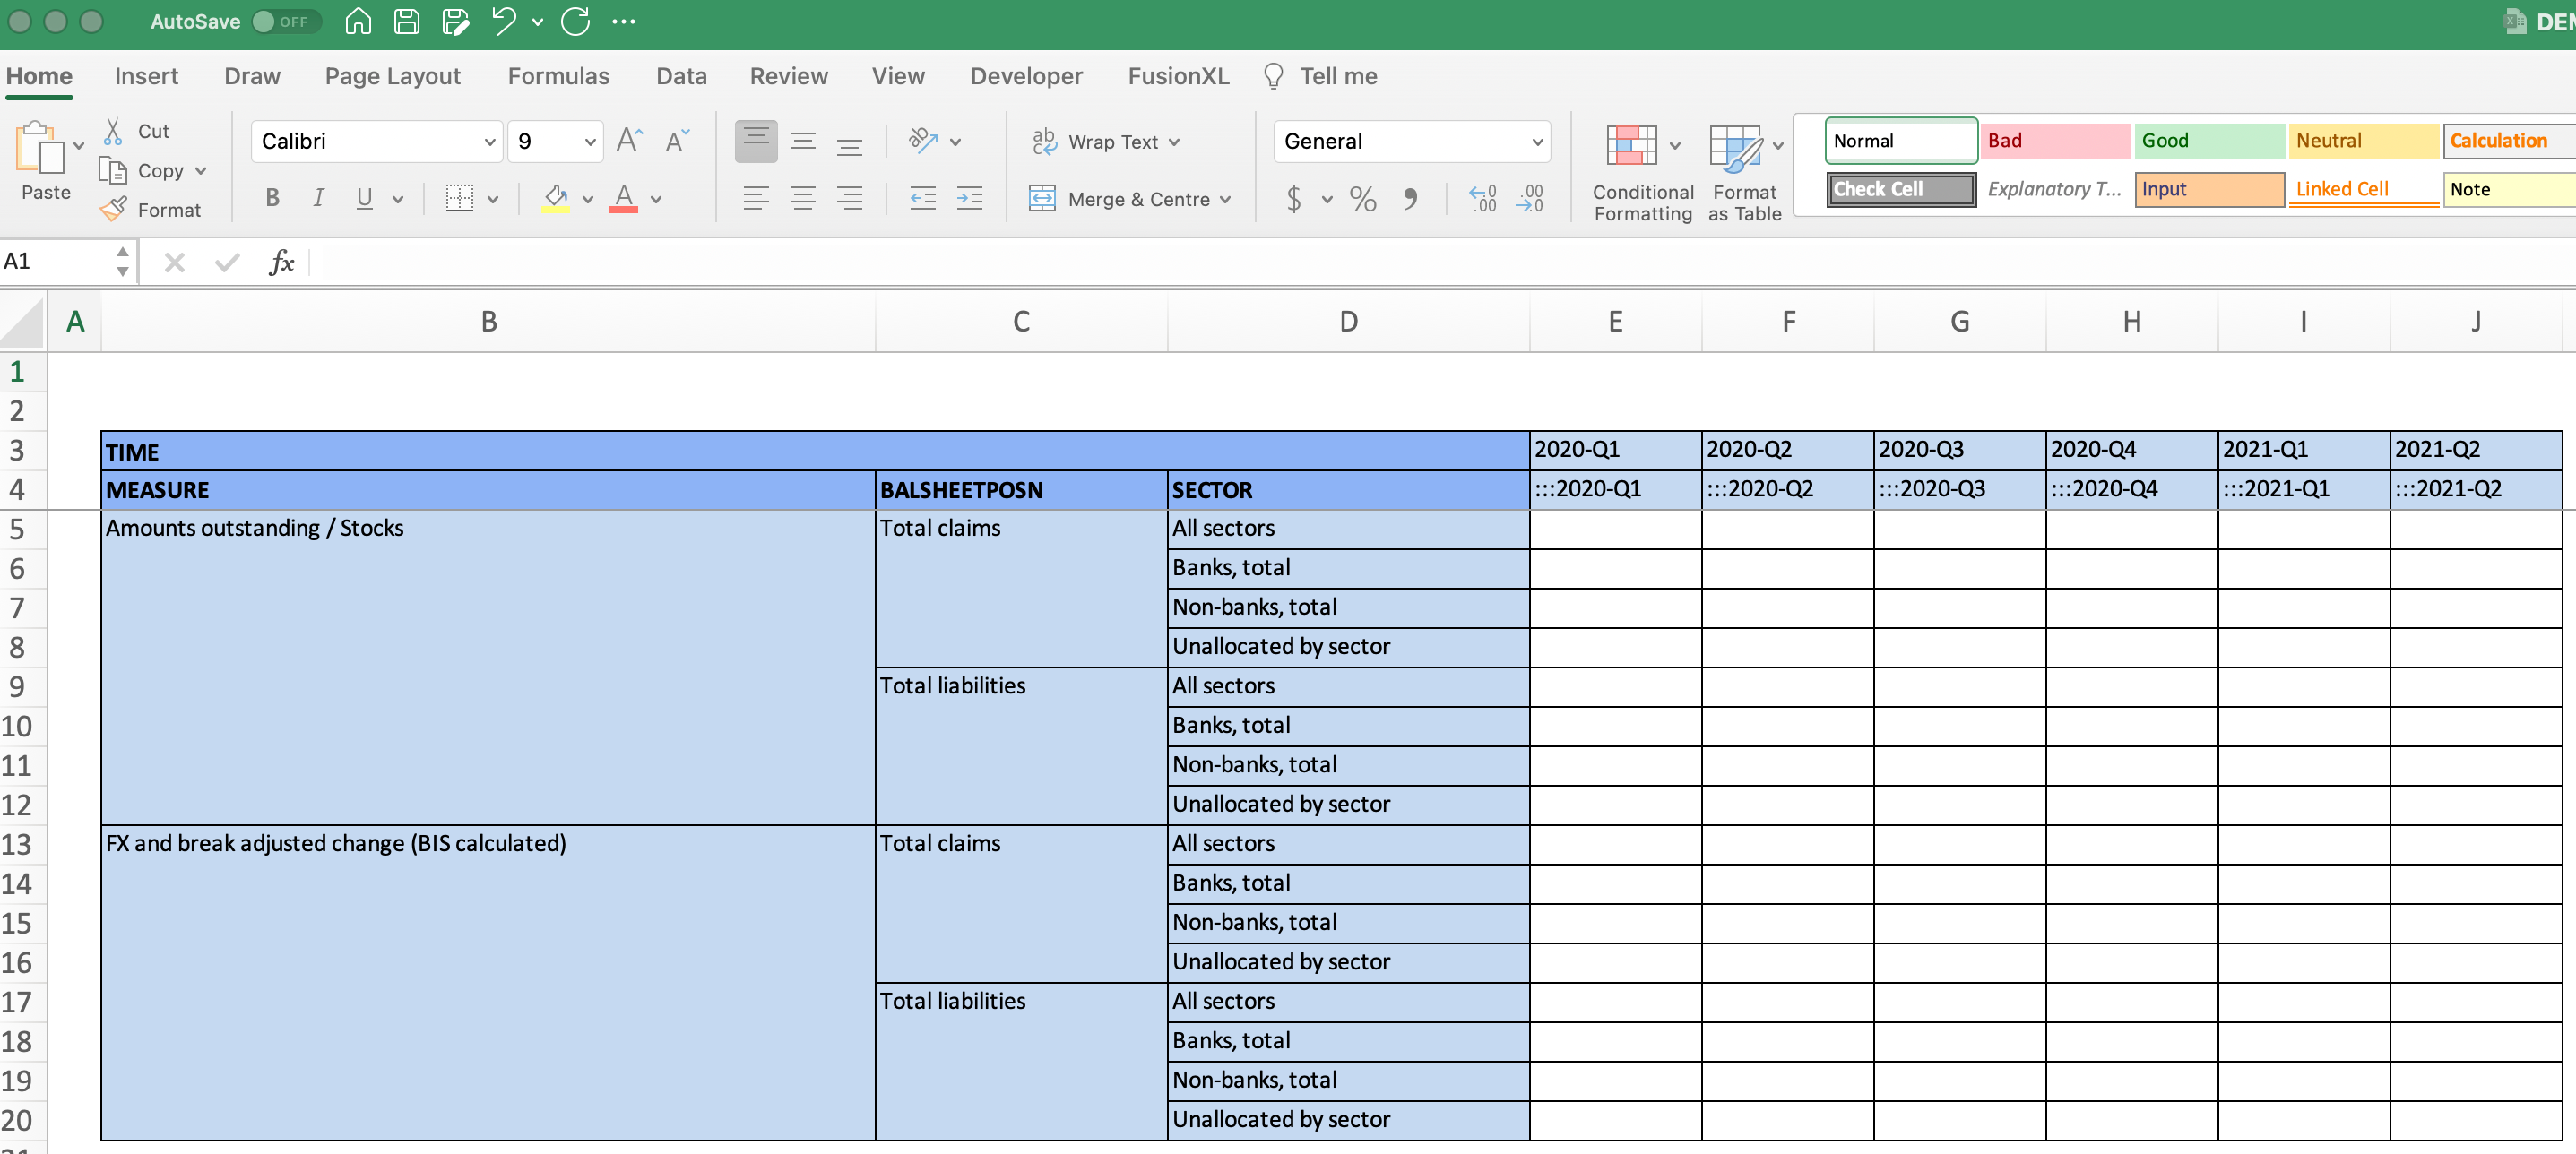Apply the Good cell style
Viewport: 2576px width, 1154px height.
(x=2208, y=141)
